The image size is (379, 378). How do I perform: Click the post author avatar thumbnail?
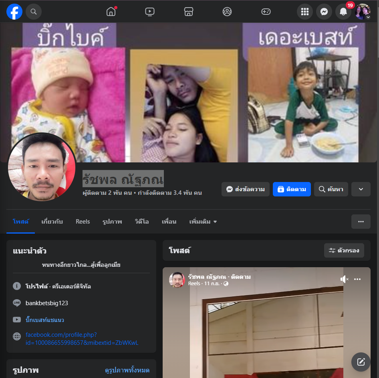177,280
